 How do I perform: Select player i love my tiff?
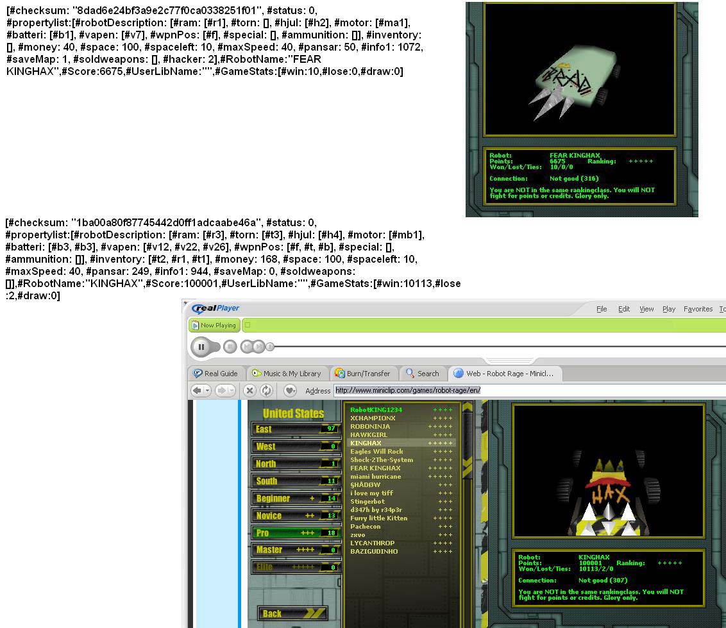pos(401,493)
